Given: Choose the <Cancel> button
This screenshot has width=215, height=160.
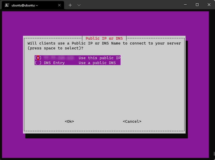Looking at the screenshot, I should pos(132,121).
